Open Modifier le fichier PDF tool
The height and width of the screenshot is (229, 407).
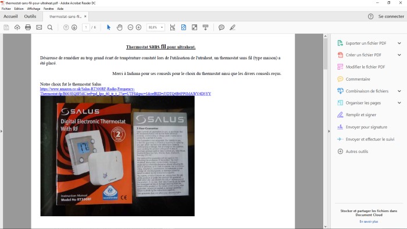click(x=365, y=67)
